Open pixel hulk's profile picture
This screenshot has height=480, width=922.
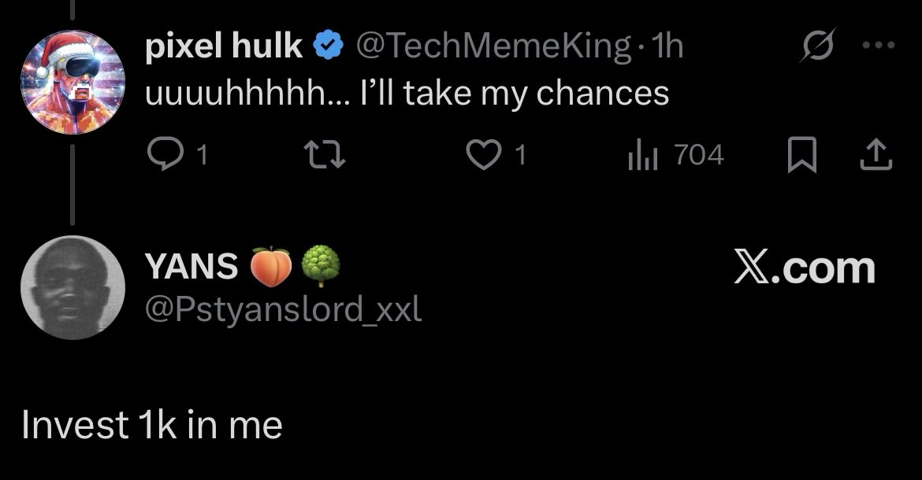(x=72, y=83)
